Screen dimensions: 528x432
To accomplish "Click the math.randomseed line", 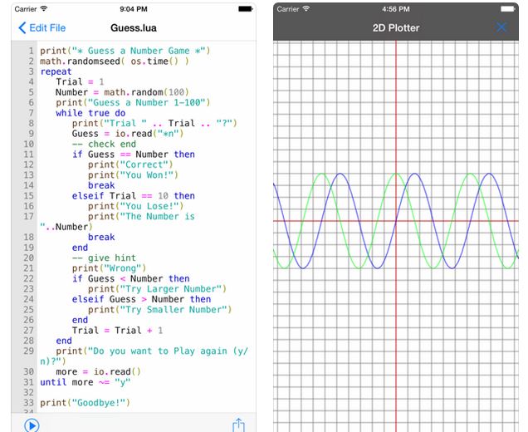I will (115, 61).
